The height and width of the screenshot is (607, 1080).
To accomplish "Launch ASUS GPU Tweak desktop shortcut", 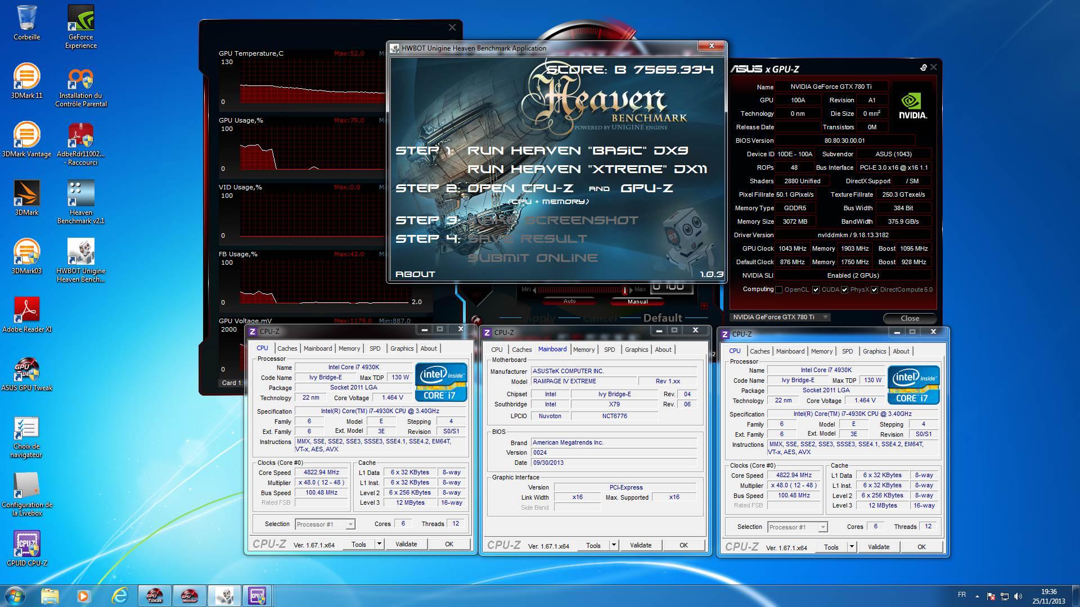I will (x=26, y=373).
